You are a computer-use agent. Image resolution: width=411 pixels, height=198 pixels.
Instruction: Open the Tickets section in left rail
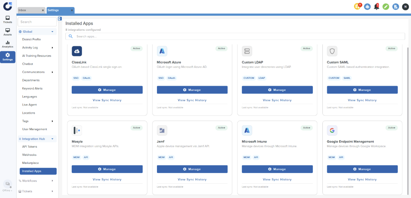(8, 19)
